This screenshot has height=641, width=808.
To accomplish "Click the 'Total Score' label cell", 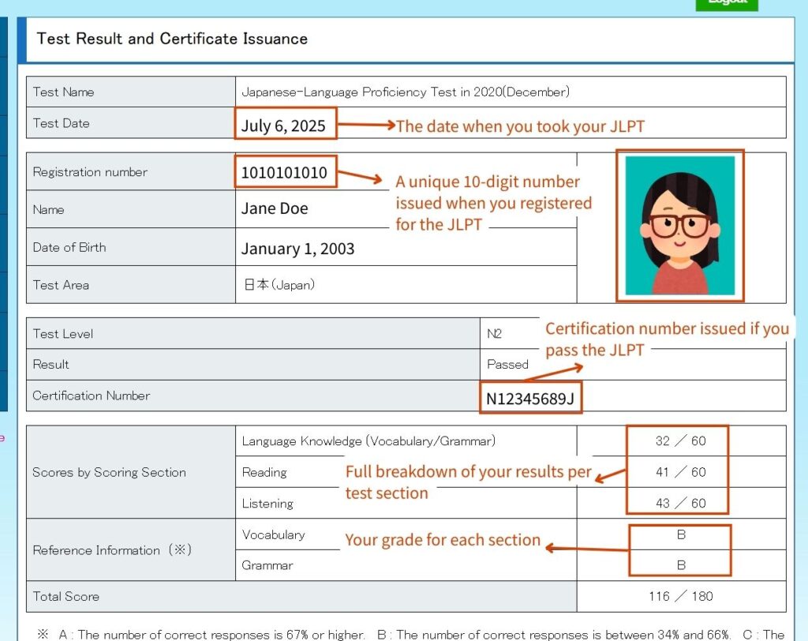I will click(301, 597).
